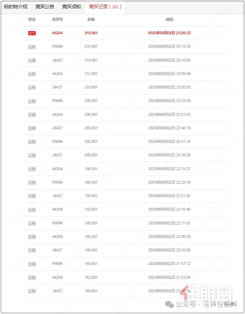Click 出局 badge in the 190,001 row
The width and height of the screenshot is (245, 314).
tap(32, 223)
